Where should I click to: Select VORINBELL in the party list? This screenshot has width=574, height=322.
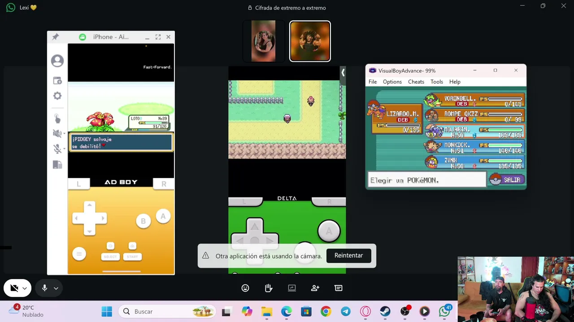tap(474, 101)
